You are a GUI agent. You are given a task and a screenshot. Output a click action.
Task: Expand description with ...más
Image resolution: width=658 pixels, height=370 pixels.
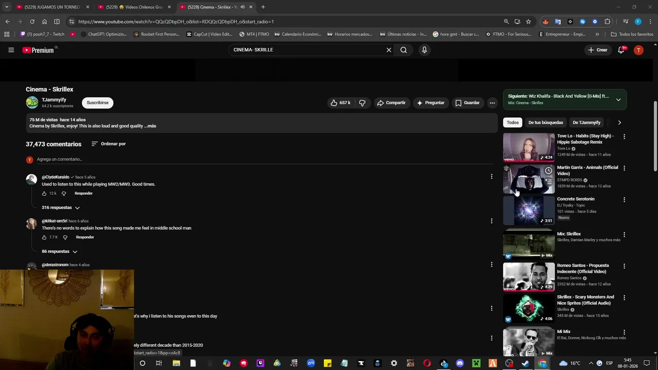pos(150,126)
